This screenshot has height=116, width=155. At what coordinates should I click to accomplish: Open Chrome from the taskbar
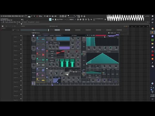[x=152, y=29]
